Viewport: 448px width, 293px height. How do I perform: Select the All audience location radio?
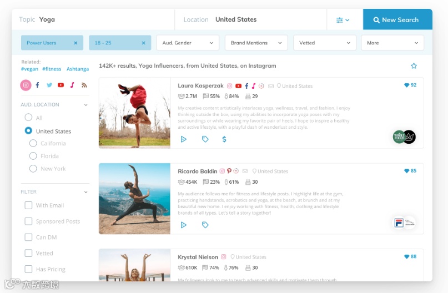tap(28, 117)
